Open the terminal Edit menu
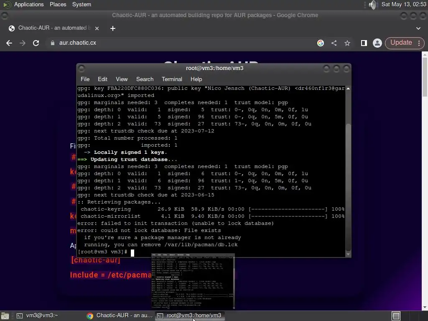The width and height of the screenshot is (428, 321). coord(102,79)
